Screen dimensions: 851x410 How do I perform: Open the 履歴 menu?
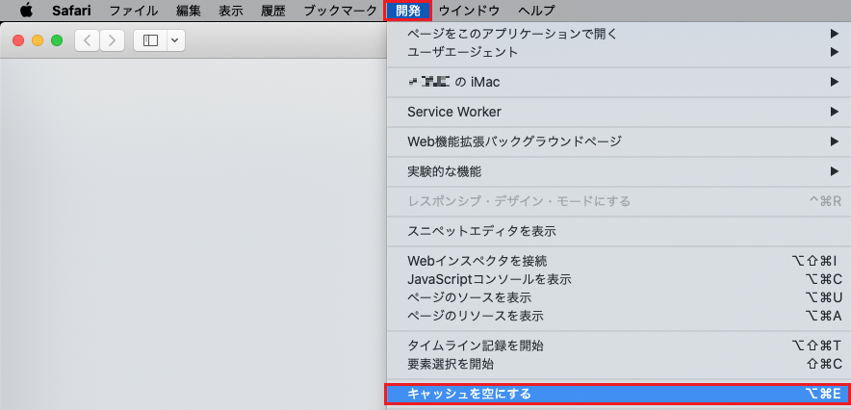[x=273, y=11]
